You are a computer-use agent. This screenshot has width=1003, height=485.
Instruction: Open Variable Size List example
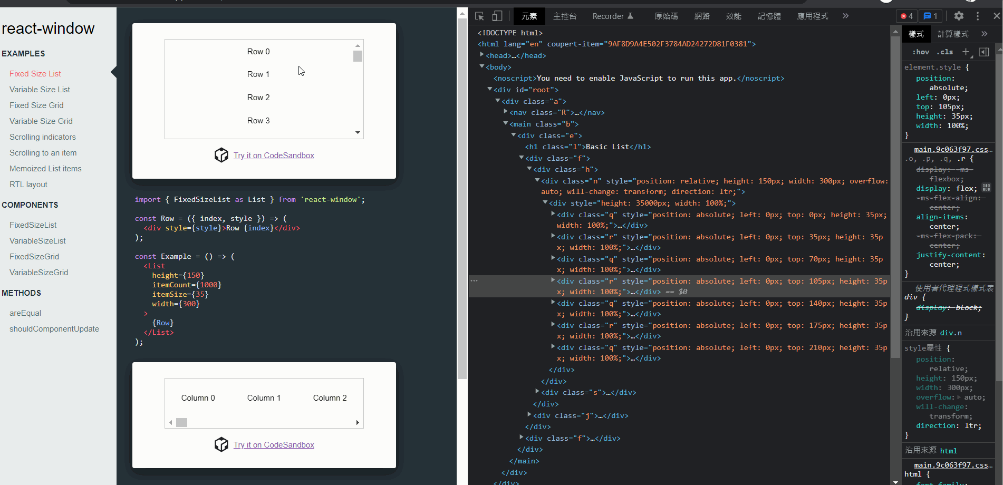40,90
